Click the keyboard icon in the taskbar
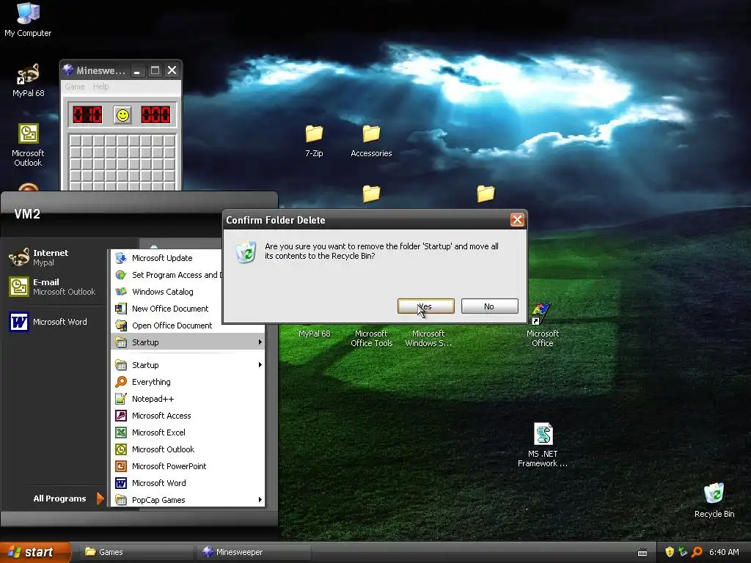Image resolution: width=751 pixels, height=563 pixels. (x=642, y=553)
